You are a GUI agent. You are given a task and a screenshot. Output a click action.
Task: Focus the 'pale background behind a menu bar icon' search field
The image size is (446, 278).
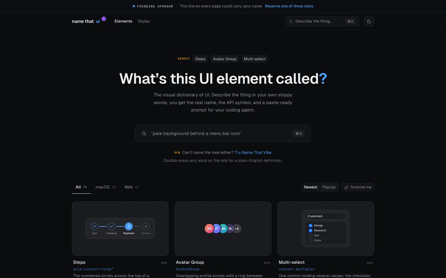(x=223, y=133)
